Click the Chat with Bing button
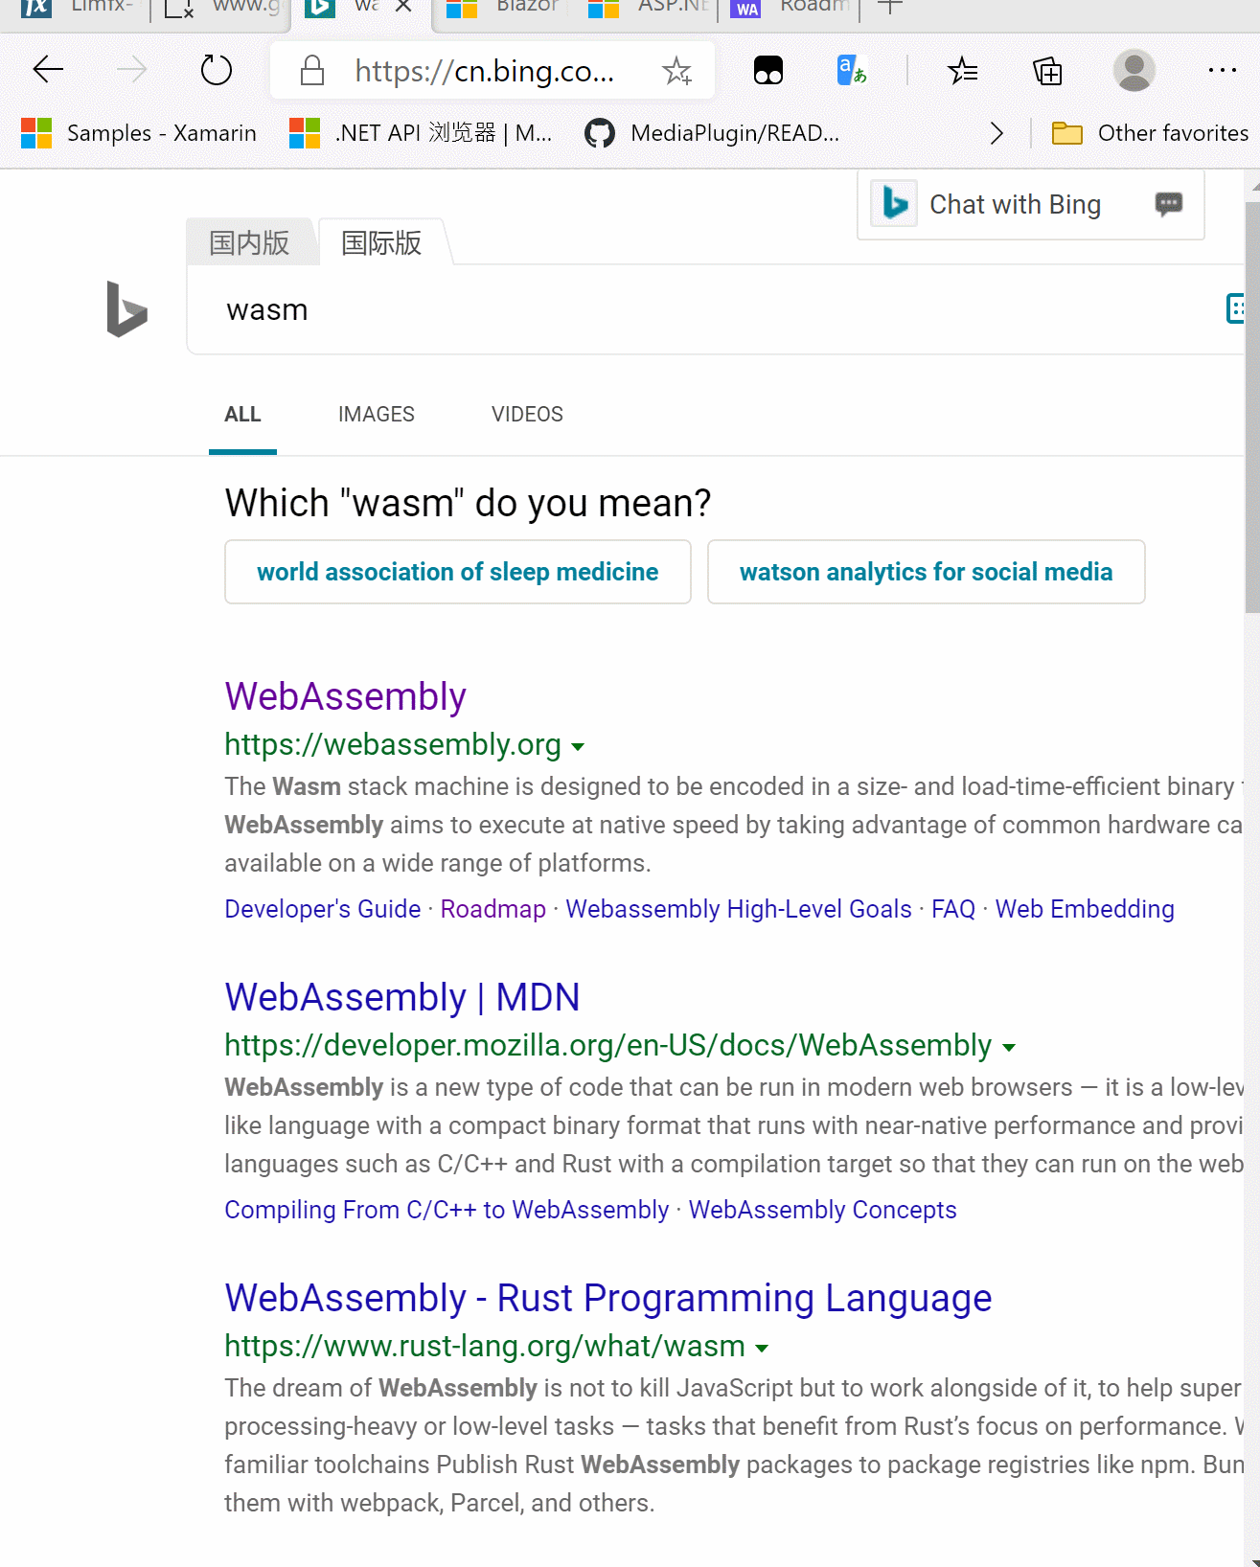The height and width of the screenshot is (1567, 1260). tap(1030, 204)
